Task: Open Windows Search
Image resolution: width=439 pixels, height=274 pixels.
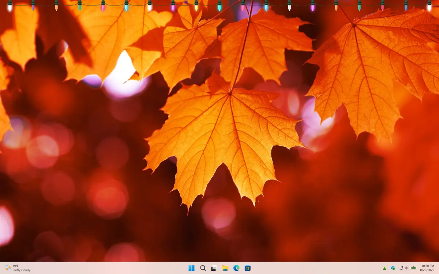Action: tap(202, 268)
